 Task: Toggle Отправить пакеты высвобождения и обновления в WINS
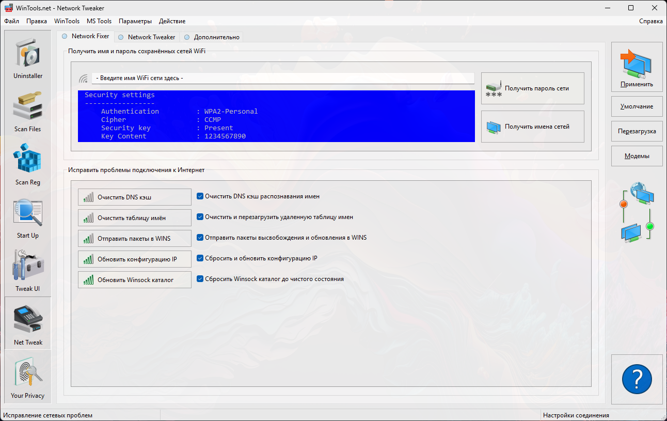click(x=200, y=238)
